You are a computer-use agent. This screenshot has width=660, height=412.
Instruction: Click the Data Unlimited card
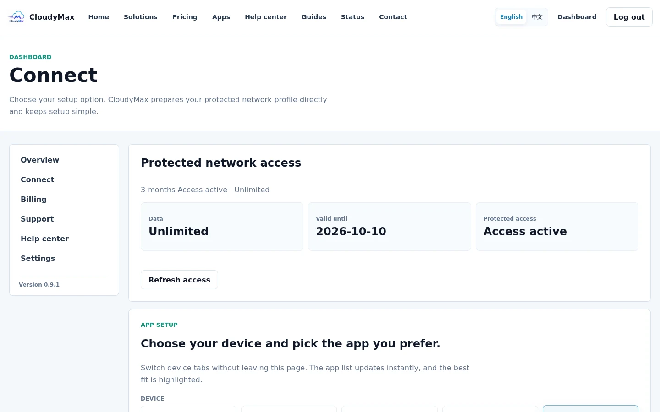click(x=222, y=227)
